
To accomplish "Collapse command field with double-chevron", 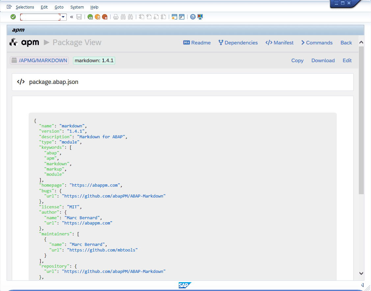I will [72, 17].
